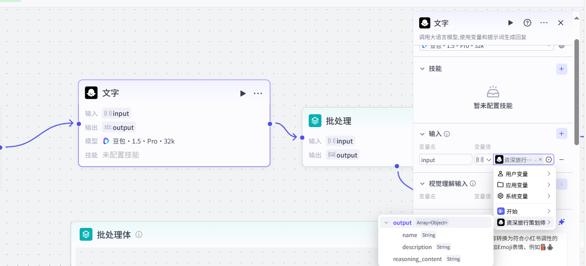Open help icon in 文字 panel header
The image size is (586, 266).
tap(527, 23)
